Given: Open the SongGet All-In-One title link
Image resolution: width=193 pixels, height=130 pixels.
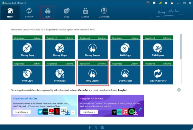Looking at the screenshot, I should [x=92, y=99].
